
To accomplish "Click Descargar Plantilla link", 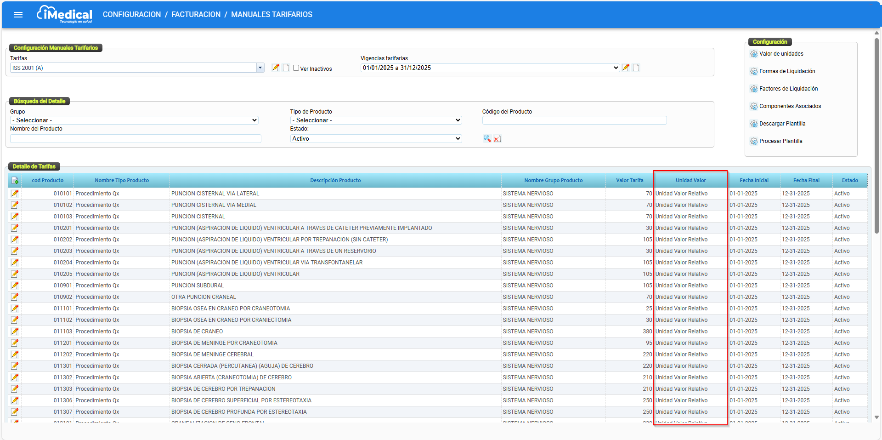I will coord(782,124).
